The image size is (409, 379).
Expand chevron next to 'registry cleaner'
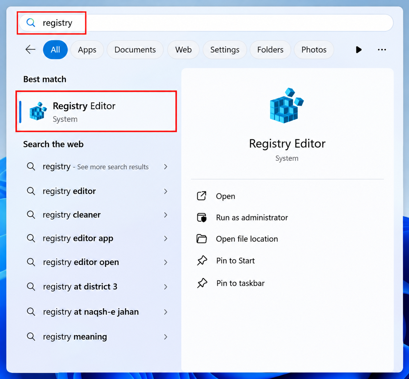[166, 215]
